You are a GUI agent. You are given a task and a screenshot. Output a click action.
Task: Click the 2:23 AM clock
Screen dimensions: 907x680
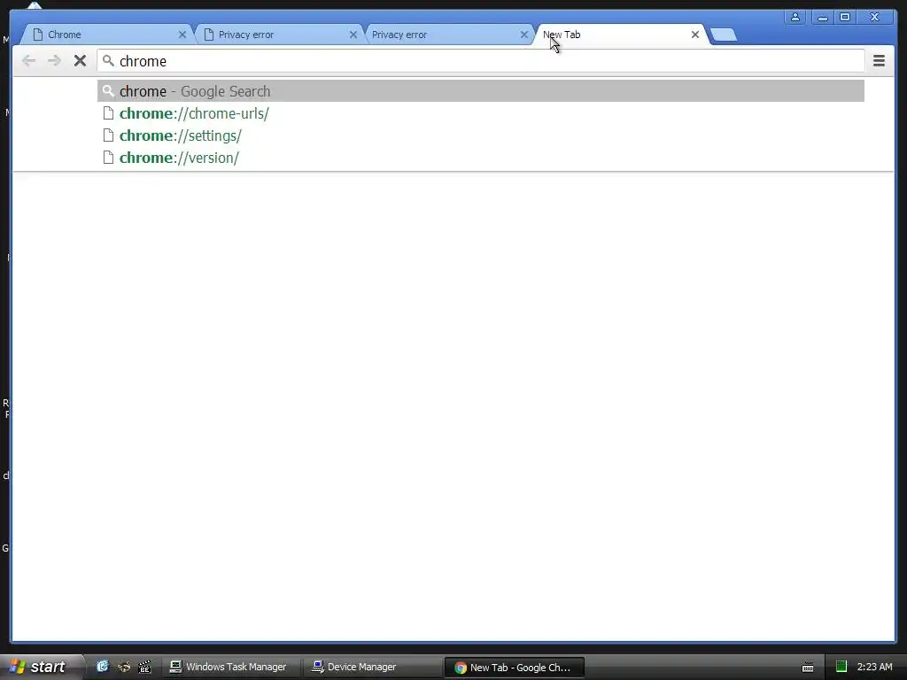[x=874, y=667]
